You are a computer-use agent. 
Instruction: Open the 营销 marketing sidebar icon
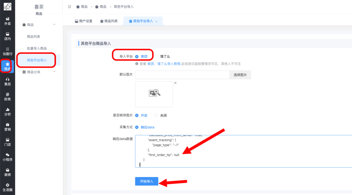click(x=7, y=126)
